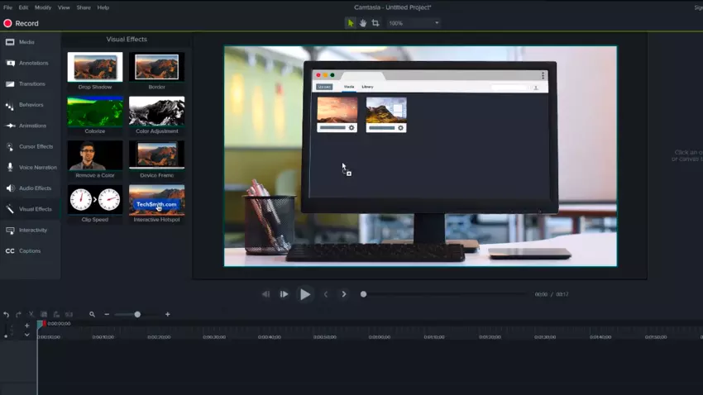Click the Record button
The height and width of the screenshot is (395, 703).
click(22, 24)
